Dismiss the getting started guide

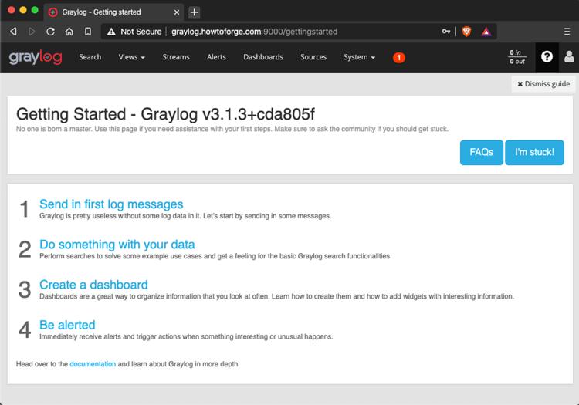click(x=543, y=83)
